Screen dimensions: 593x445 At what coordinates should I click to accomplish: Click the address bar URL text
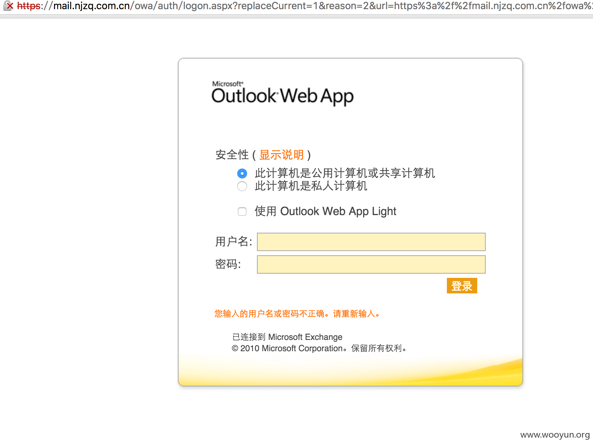pos(305,6)
